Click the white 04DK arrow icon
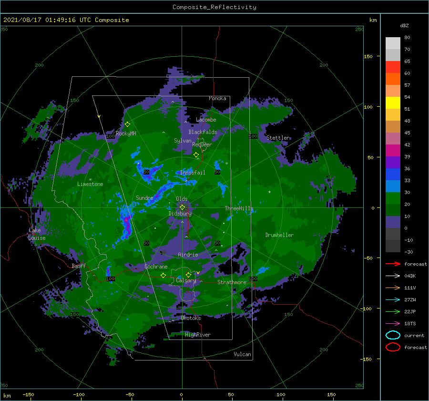 pos(393,276)
